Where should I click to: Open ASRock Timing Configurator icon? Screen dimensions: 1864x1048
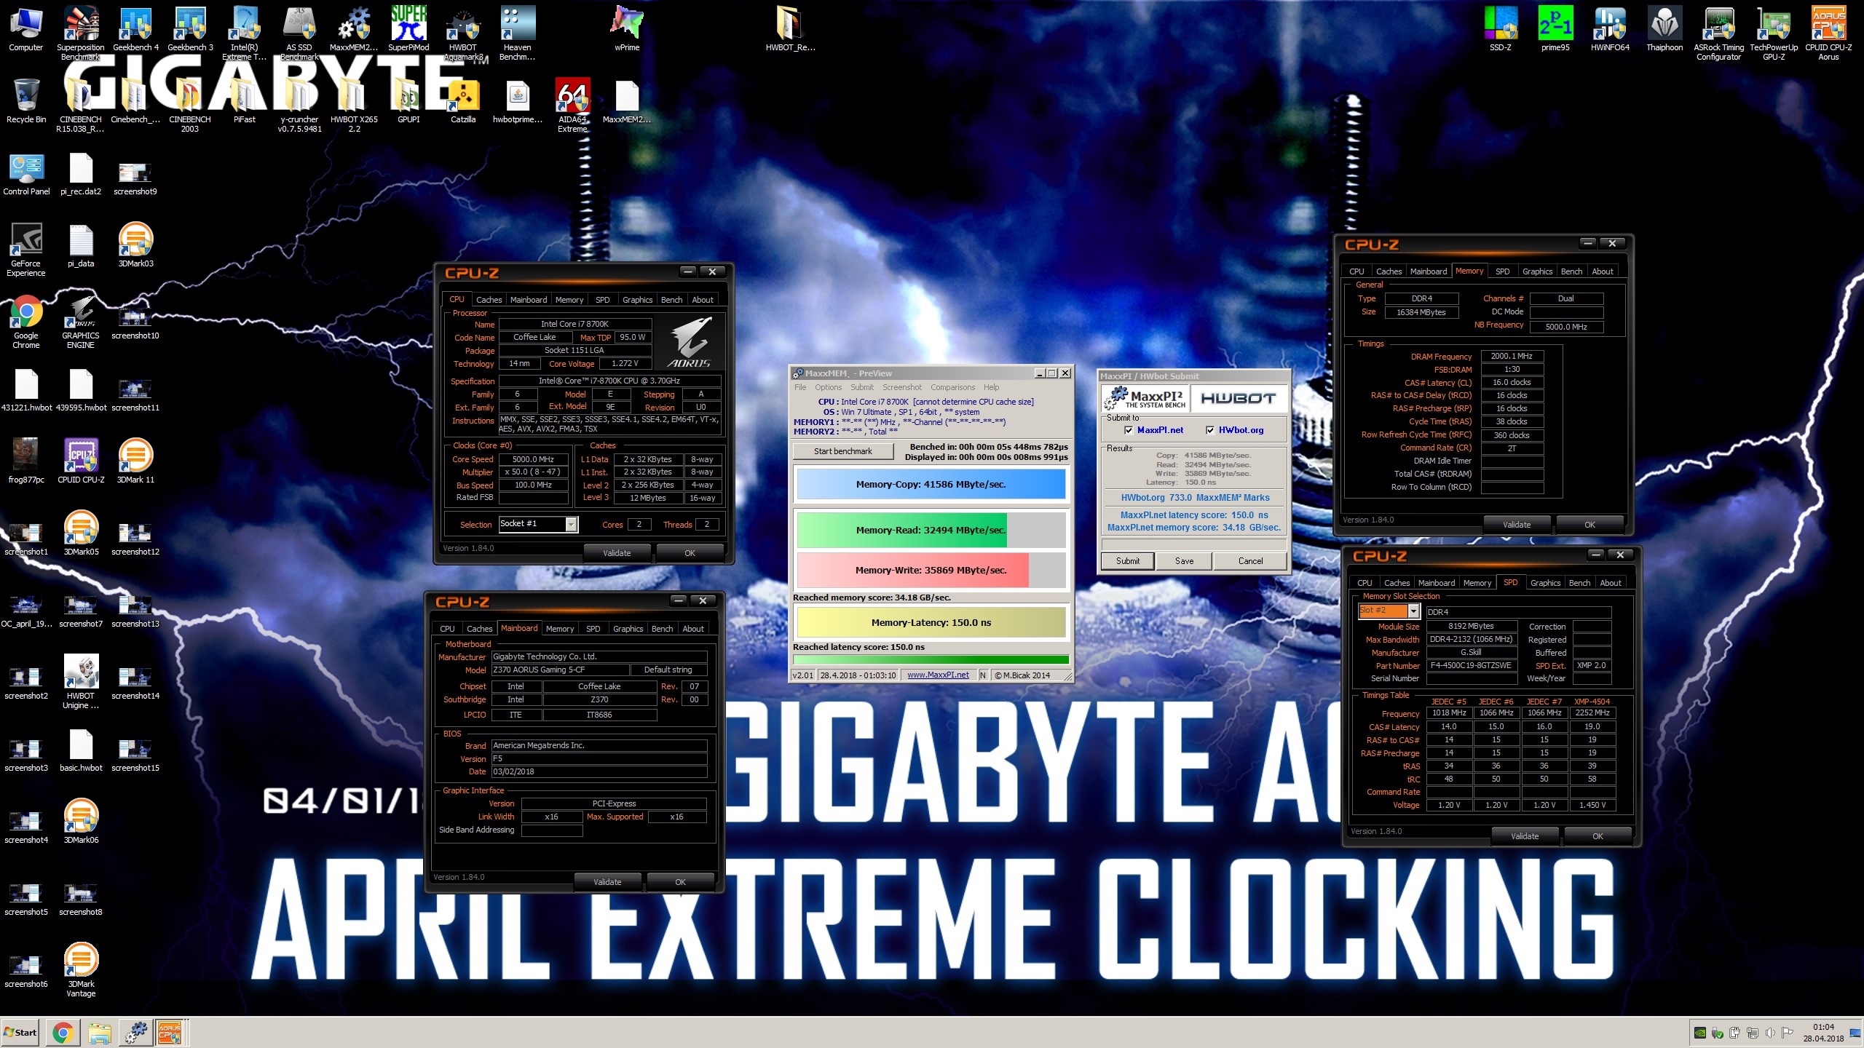1719,31
